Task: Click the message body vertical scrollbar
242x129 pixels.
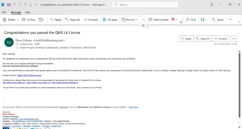Action: (x=239, y=85)
